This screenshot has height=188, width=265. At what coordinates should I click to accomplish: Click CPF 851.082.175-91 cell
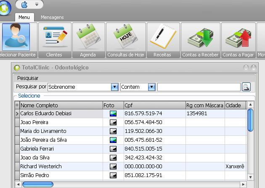pyautogui.click(x=155, y=175)
